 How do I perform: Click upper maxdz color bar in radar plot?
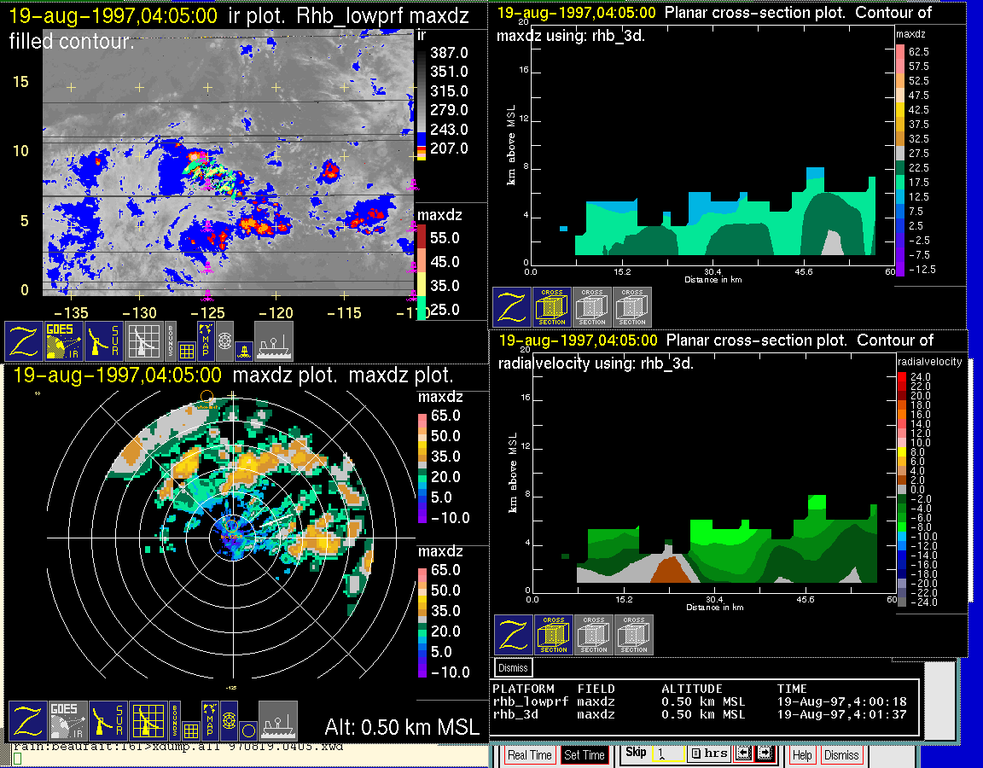(x=422, y=467)
